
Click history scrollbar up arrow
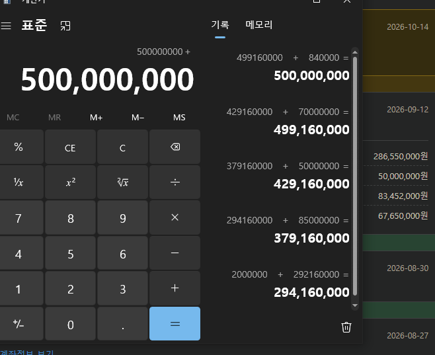click(x=355, y=52)
